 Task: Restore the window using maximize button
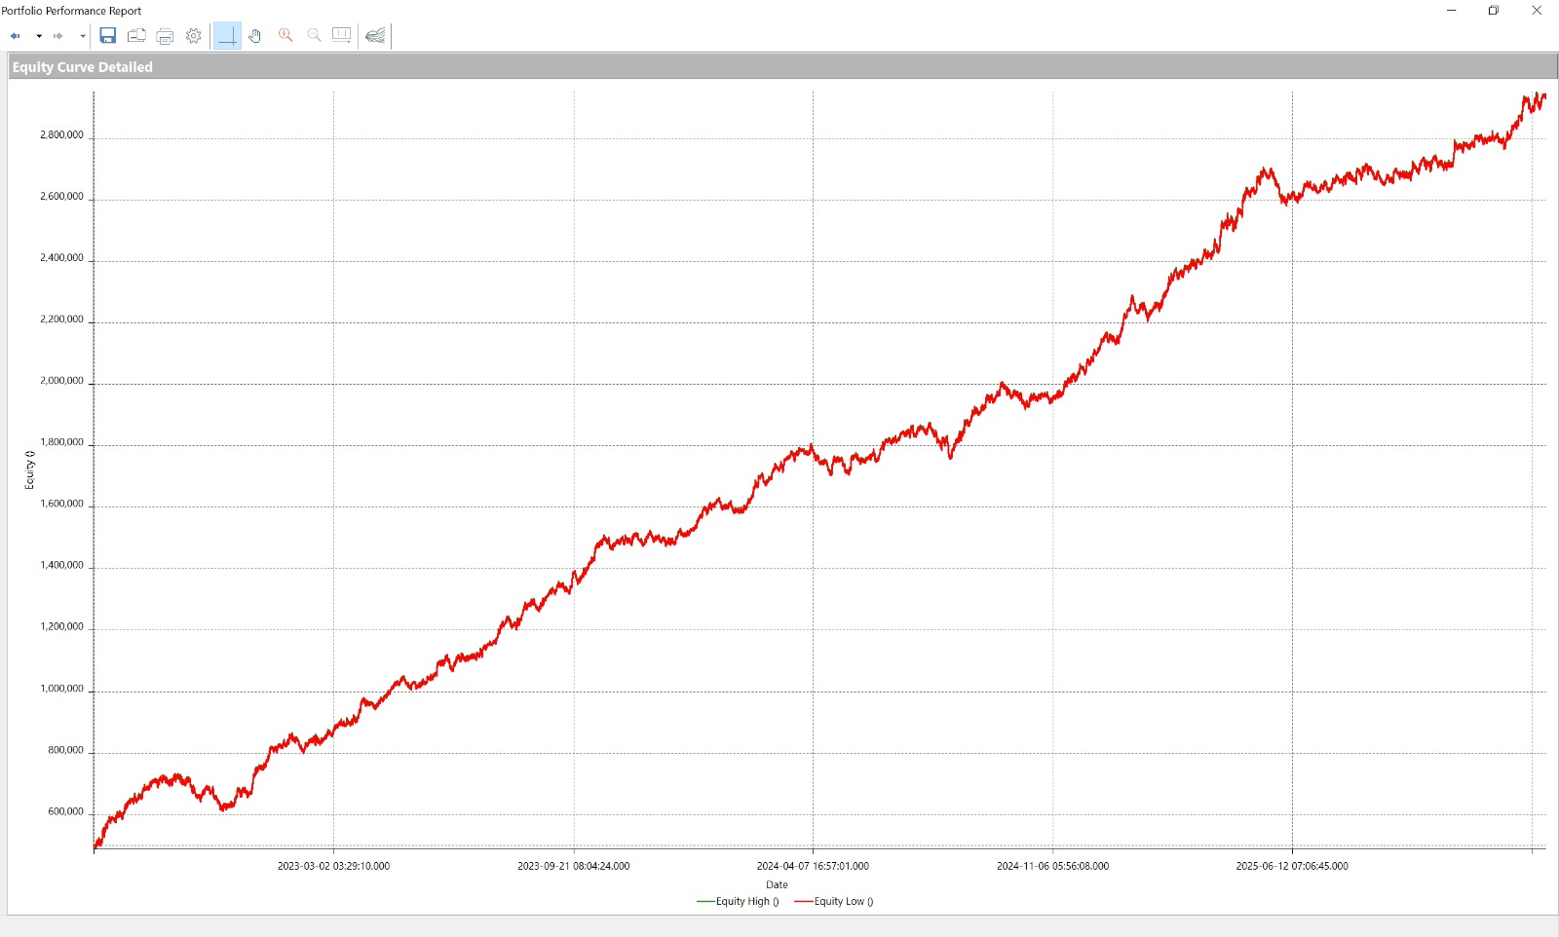click(x=1494, y=11)
